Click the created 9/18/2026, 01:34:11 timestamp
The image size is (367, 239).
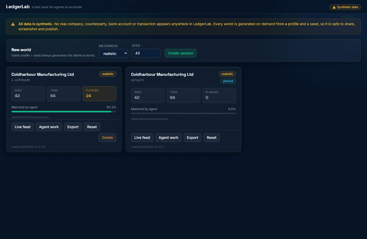tap(148, 147)
